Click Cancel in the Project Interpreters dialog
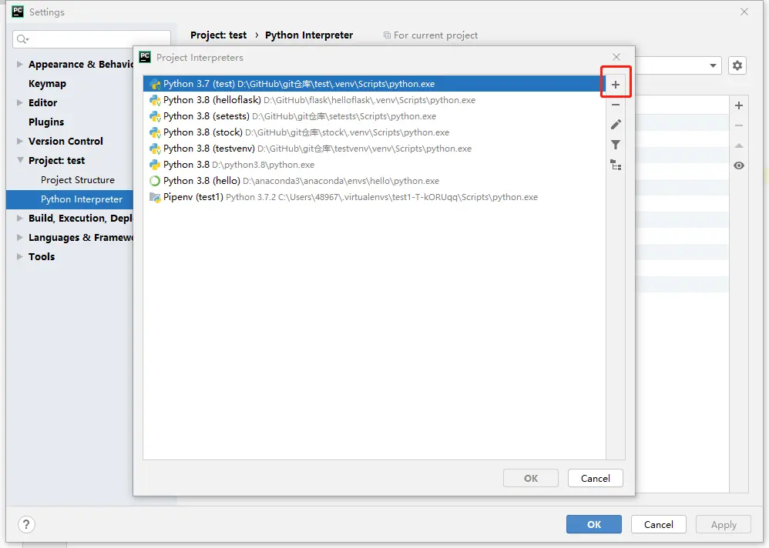Screen dimensions: 769x548 [596, 479]
